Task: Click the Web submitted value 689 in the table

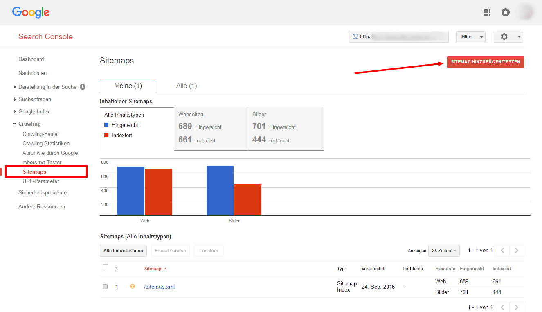Action: point(464,281)
